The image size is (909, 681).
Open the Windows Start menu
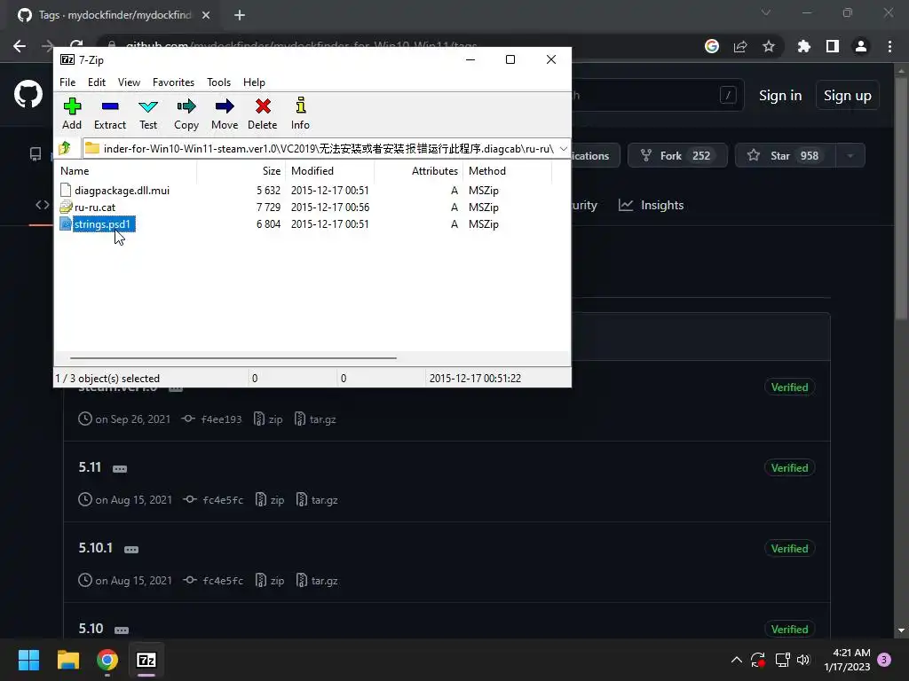click(x=28, y=660)
